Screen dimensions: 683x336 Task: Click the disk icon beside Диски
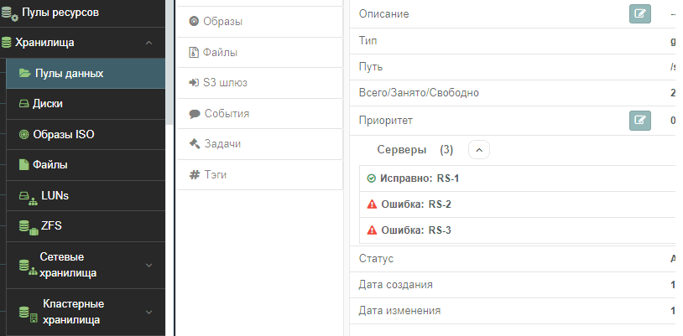point(23,104)
